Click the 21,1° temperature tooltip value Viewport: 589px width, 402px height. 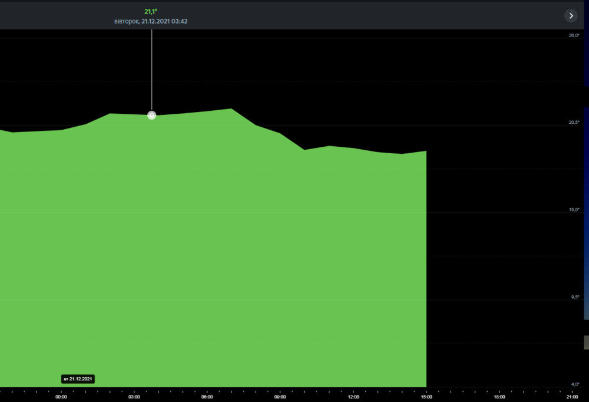151,12
